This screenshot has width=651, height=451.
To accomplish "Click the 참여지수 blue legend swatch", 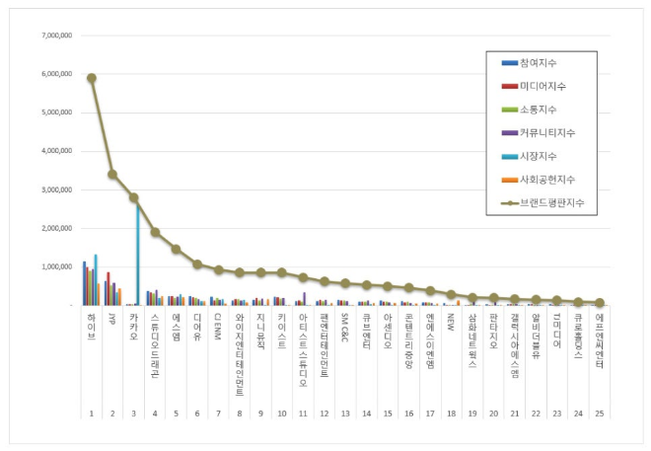I will point(510,63).
